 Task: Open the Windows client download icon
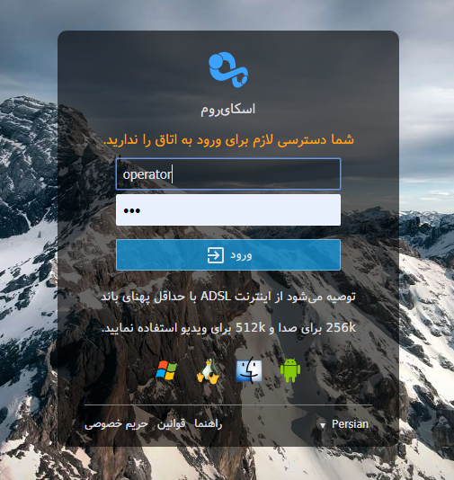pos(166,370)
